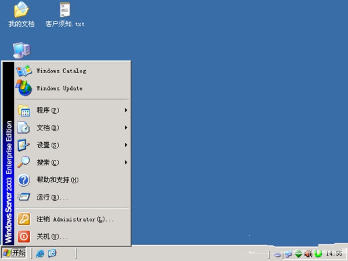Image resolution: width=348 pixels, height=261 pixels.
Task: Choose 注销 Administrator(L)...
Action: click(x=72, y=219)
